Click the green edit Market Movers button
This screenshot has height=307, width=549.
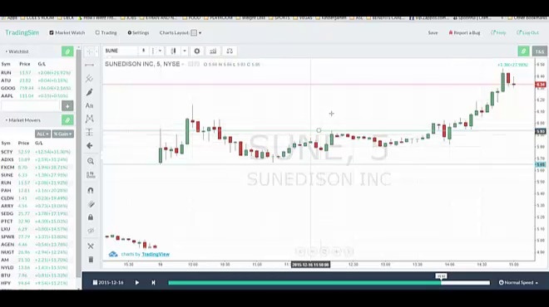tap(67, 120)
